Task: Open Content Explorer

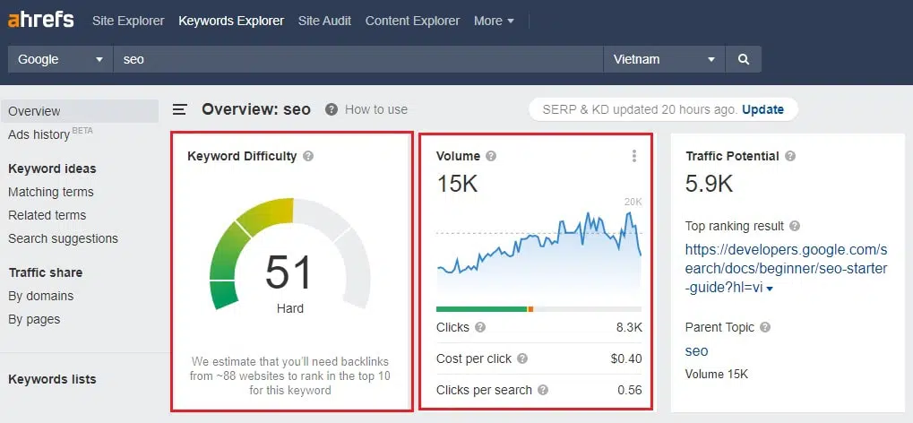Action: [412, 21]
